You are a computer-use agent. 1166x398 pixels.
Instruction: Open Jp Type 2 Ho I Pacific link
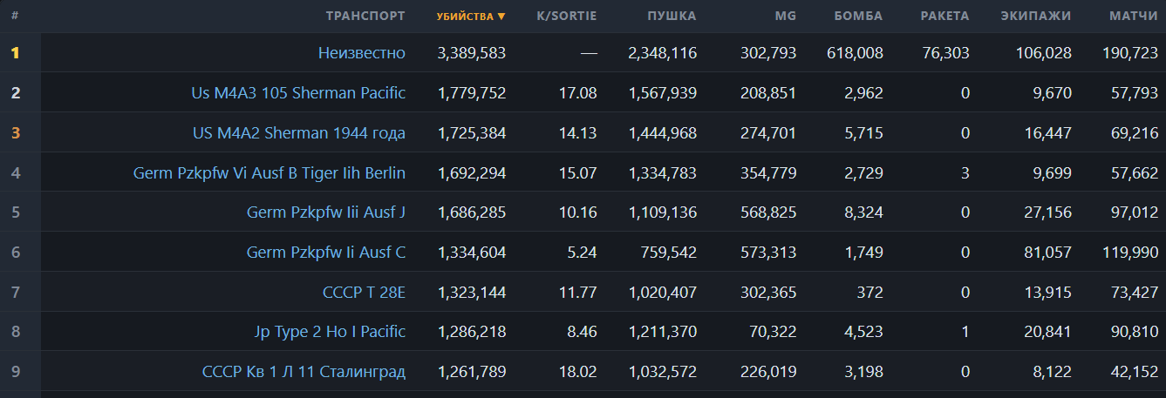(330, 332)
